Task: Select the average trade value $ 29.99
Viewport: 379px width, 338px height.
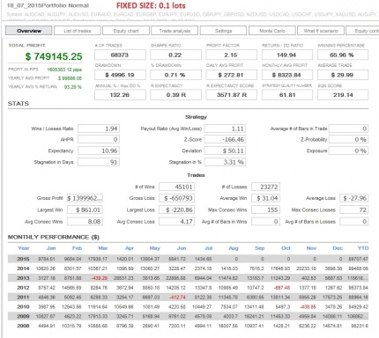Action: (x=343, y=75)
